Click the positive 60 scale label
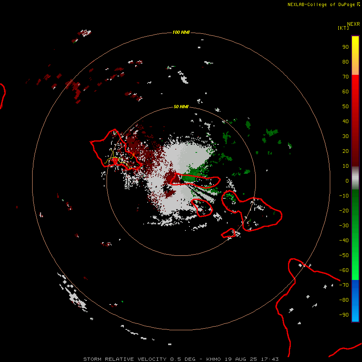The image size is (362, 362). 346,92
